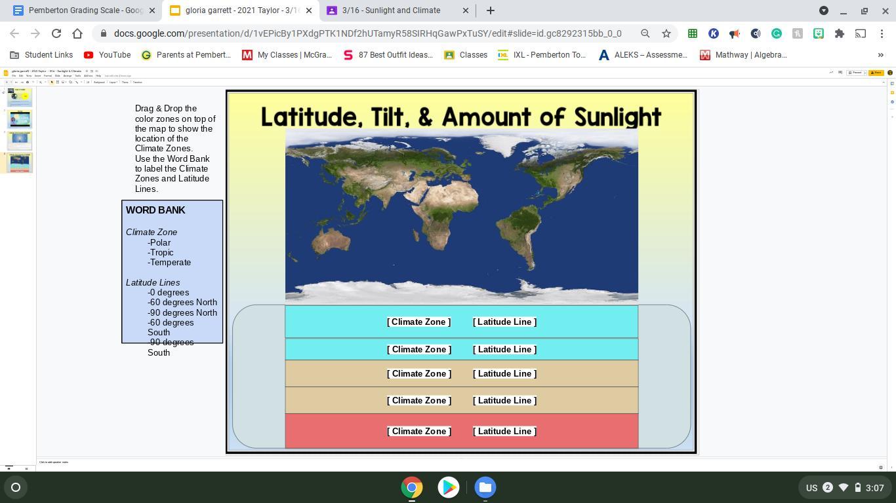The image size is (896, 503).
Task: Go to the browser home page
Action: point(77,33)
